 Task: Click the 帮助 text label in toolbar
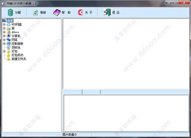point(66,12)
